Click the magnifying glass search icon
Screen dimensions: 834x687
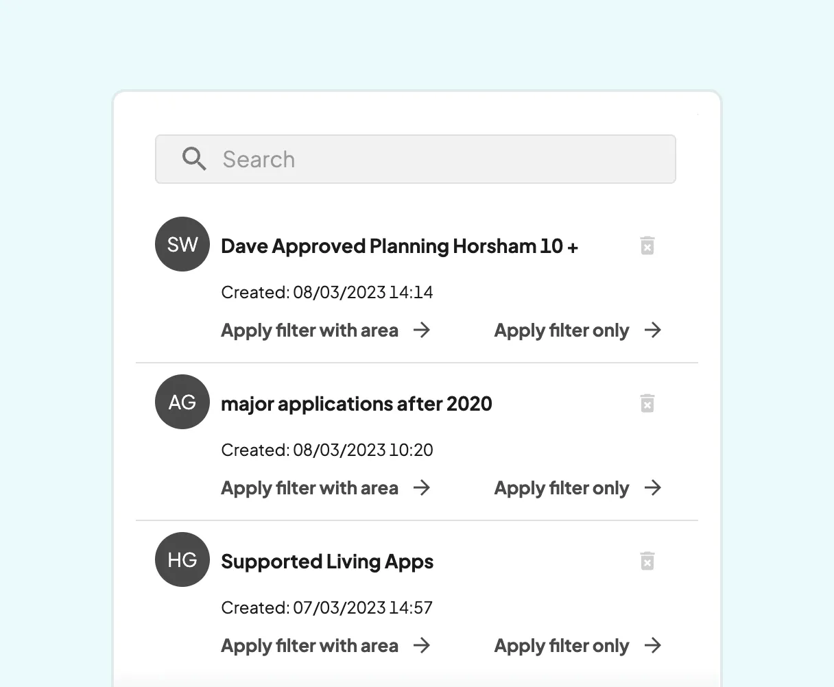194,159
